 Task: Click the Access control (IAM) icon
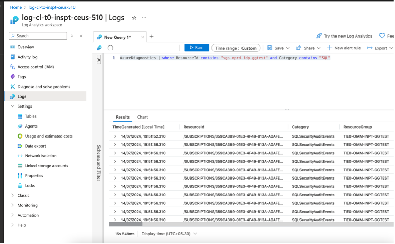point(13,67)
